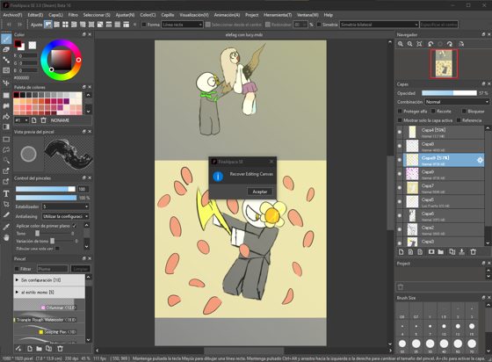Select the Eraser tool
This screenshot has width=492, height=362.
point(6,49)
